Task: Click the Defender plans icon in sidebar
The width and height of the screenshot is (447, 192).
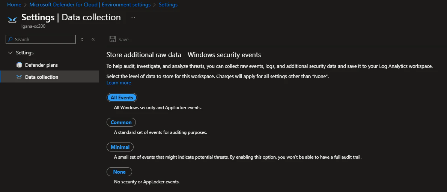Action: 19,65
